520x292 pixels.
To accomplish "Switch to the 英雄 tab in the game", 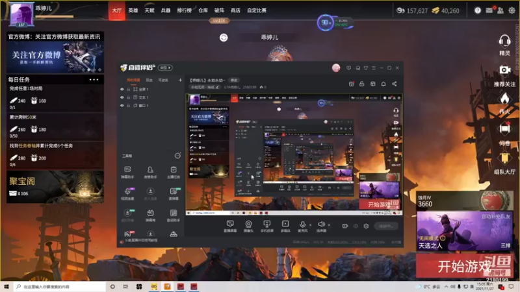I will pos(133,10).
